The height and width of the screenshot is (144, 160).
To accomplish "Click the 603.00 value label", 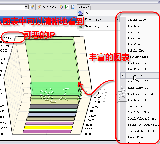I will tap(4, 134).
